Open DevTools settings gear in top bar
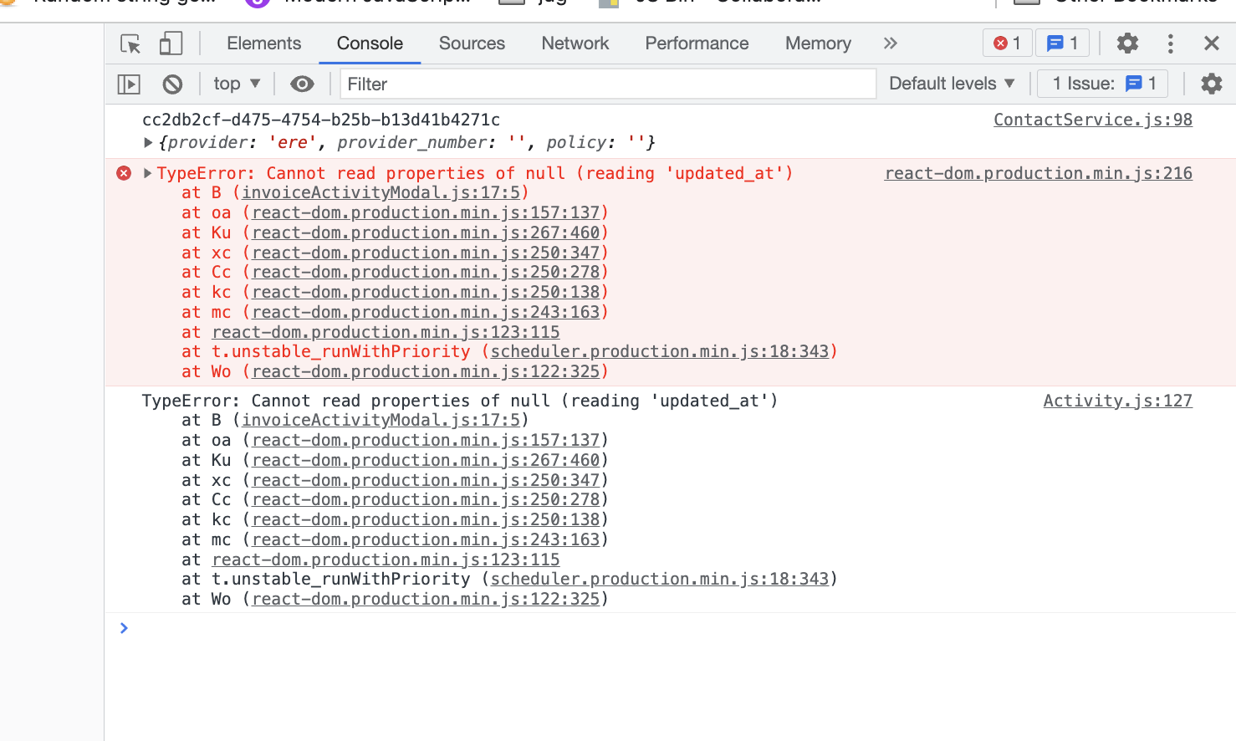This screenshot has width=1236, height=741. [1127, 43]
